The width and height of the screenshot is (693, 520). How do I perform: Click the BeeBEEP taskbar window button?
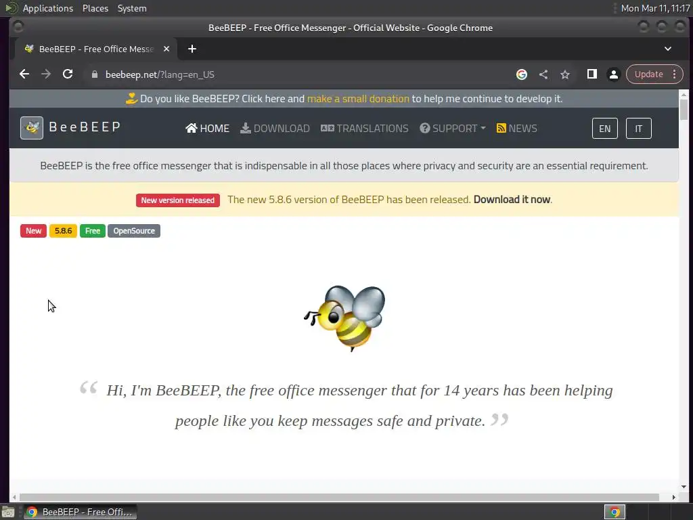click(80, 512)
